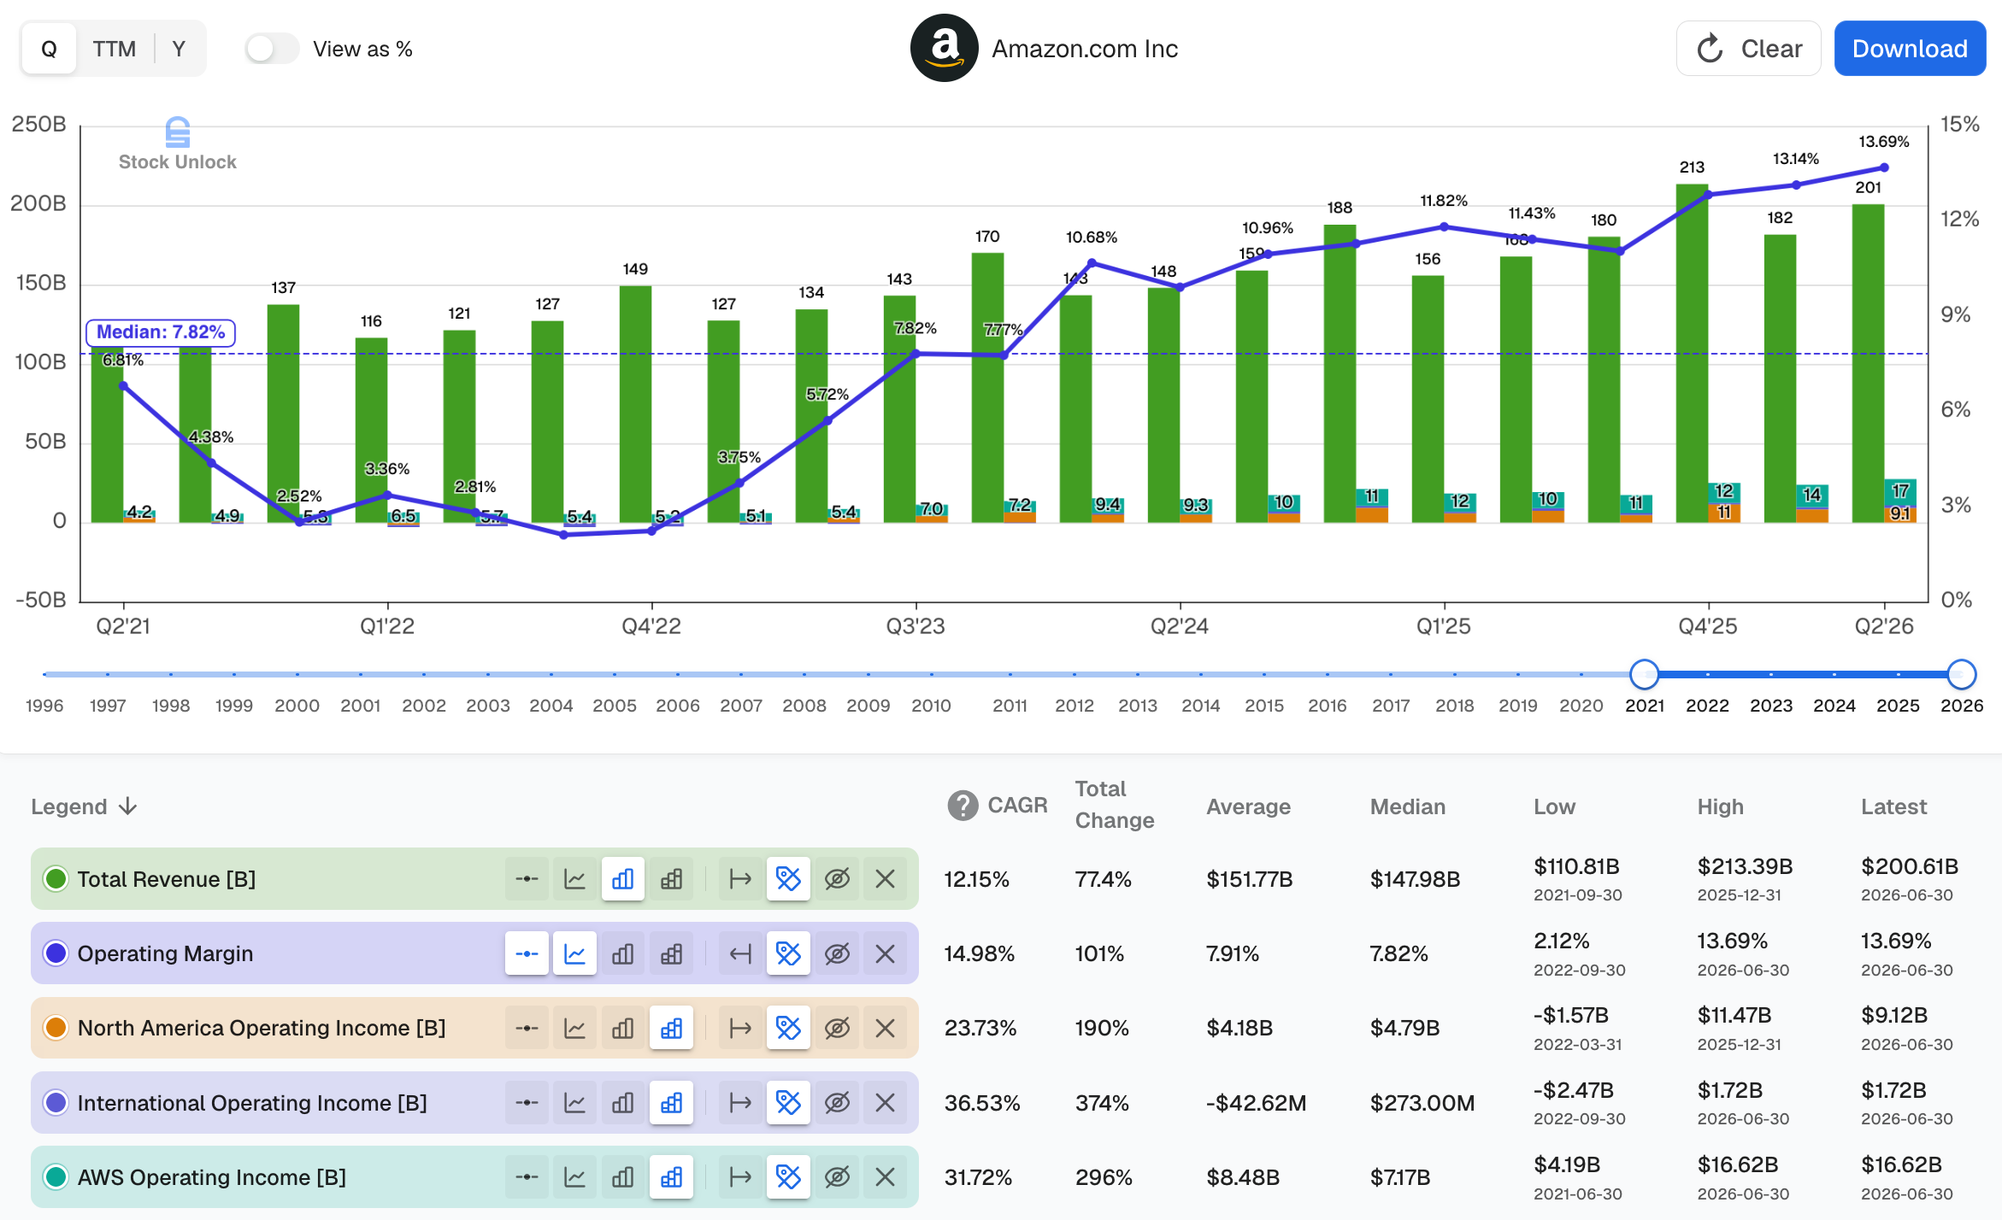Switch to the TTM period tab

click(115, 49)
